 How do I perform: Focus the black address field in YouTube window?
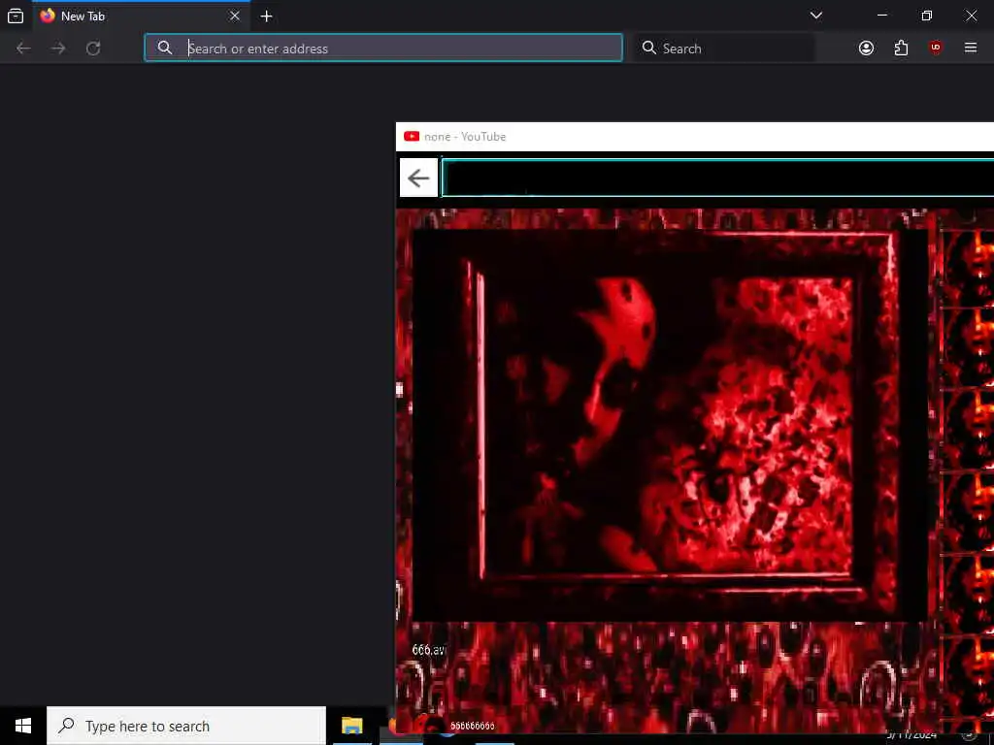(x=717, y=178)
